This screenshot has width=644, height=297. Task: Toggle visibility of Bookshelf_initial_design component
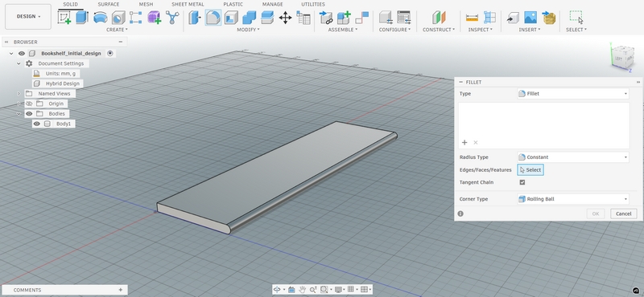[22, 53]
